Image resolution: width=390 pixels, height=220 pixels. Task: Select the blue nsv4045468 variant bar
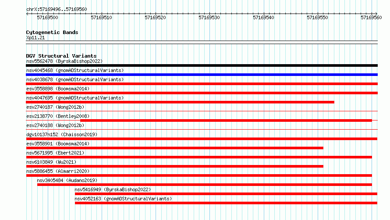tap(202, 75)
